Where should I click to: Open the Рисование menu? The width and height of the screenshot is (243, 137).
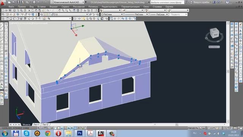[79, 7]
